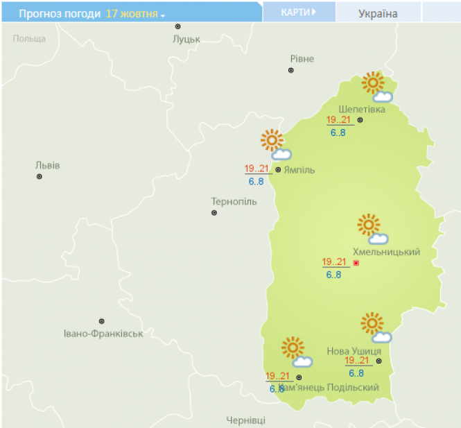The height and width of the screenshot is (428, 461).
Task: Click the Ямпіль night temperature 6..8
Action: pyautogui.click(x=256, y=181)
